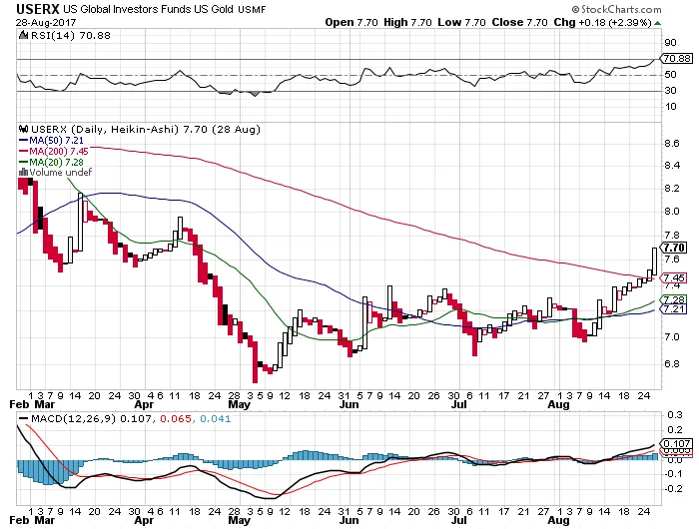Click the 50 level on the RSI axis
Screen dimensions: 699x529
[670, 75]
